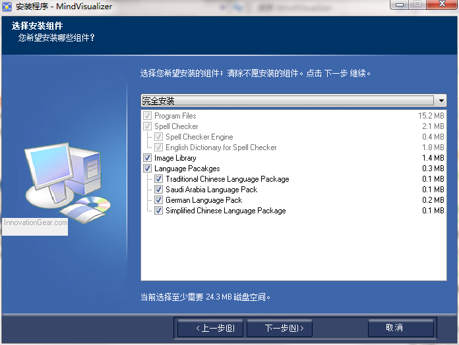459x345 pixels.
Task: Toggle the Language Pacakges checkbox
Action: point(147,169)
